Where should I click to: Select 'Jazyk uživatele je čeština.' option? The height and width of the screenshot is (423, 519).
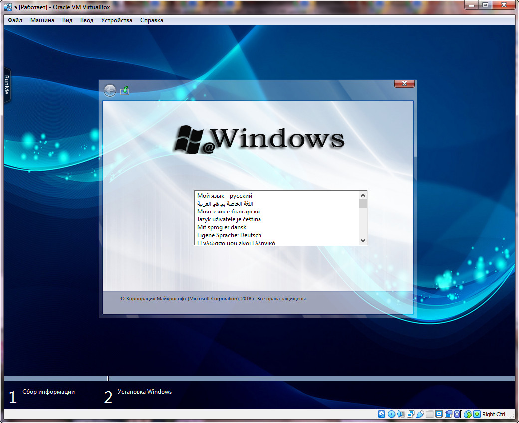277,219
